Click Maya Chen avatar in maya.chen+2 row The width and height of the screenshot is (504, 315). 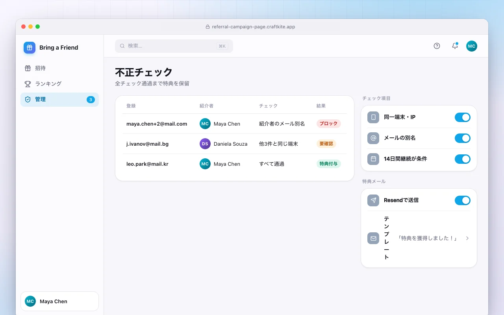pyautogui.click(x=205, y=124)
